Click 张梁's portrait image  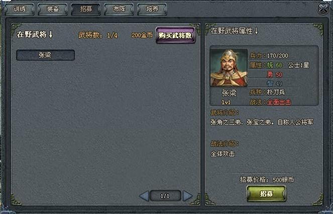pyautogui.click(x=229, y=68)
